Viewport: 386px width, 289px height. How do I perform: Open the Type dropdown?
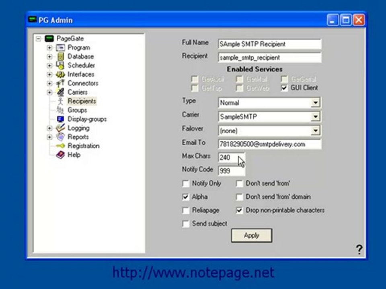click(315, 103)
